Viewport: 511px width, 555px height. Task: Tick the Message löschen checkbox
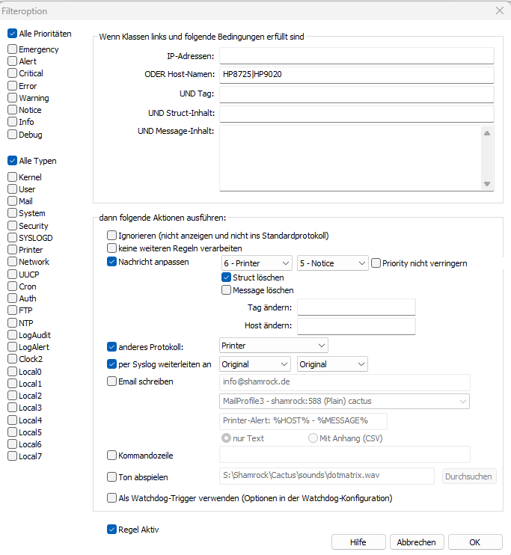(226, 290)
